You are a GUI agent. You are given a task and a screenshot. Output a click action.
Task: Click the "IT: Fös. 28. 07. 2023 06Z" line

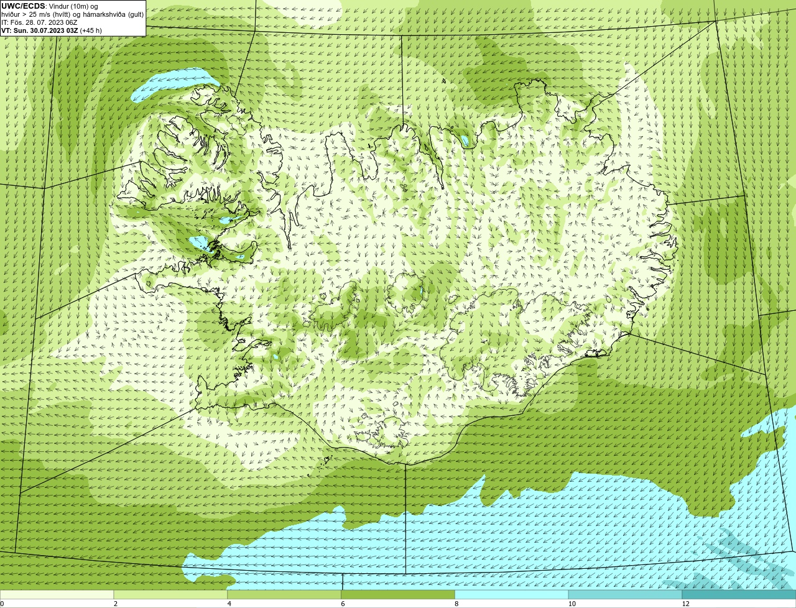click(39, 22)
